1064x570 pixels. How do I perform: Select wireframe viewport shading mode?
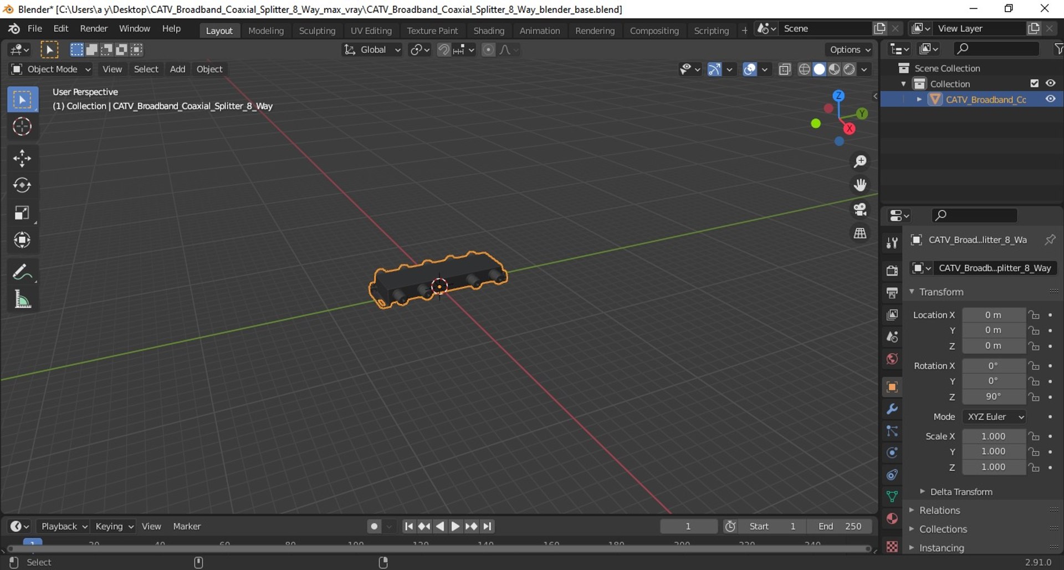(804, 69)
